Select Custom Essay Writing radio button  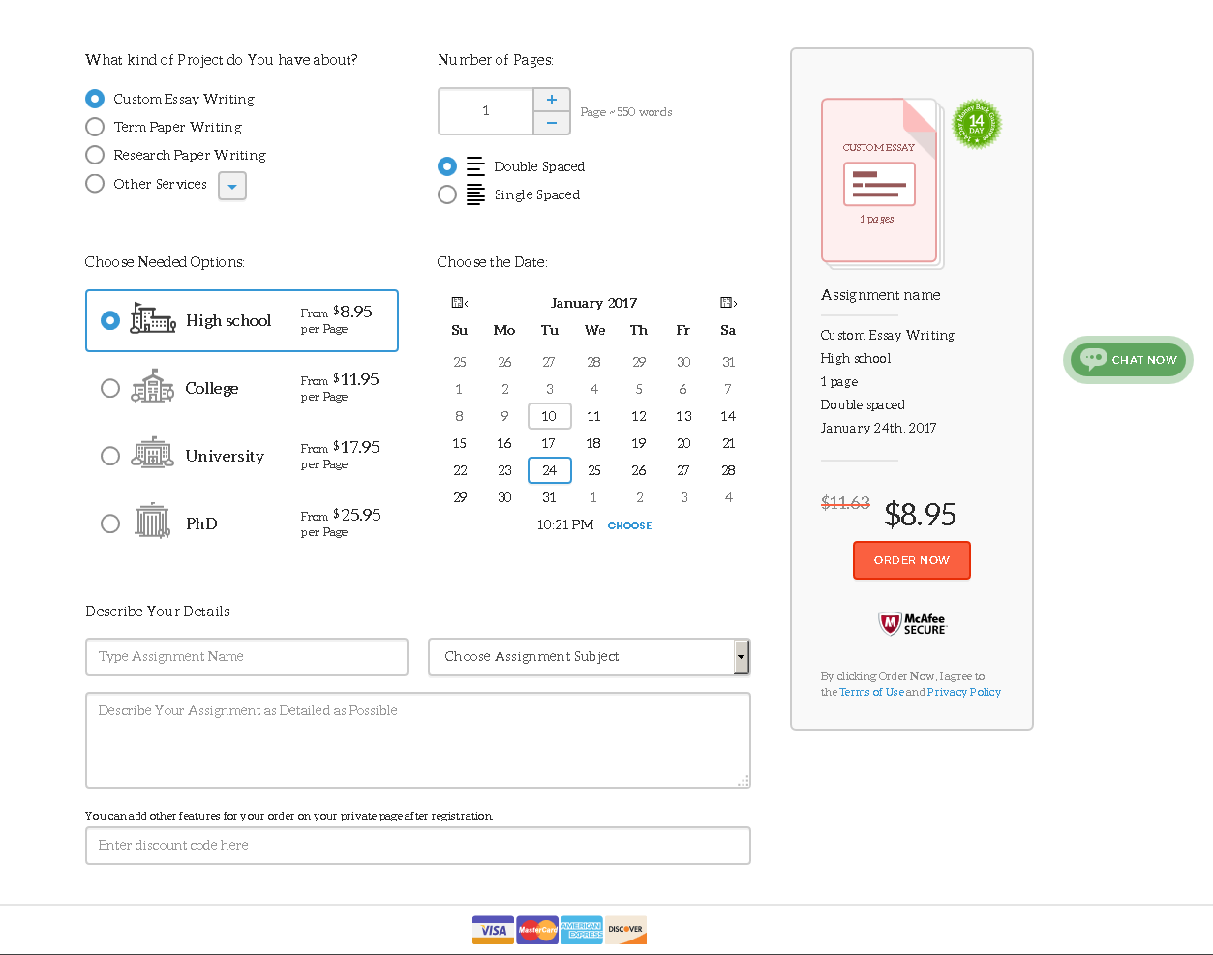pyautogui.click(x=95, y=99)
